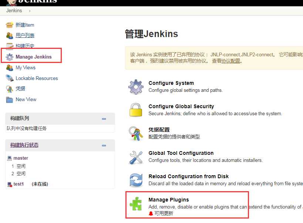
Task: Open the 新建Item link
Action: coord(25,25)
